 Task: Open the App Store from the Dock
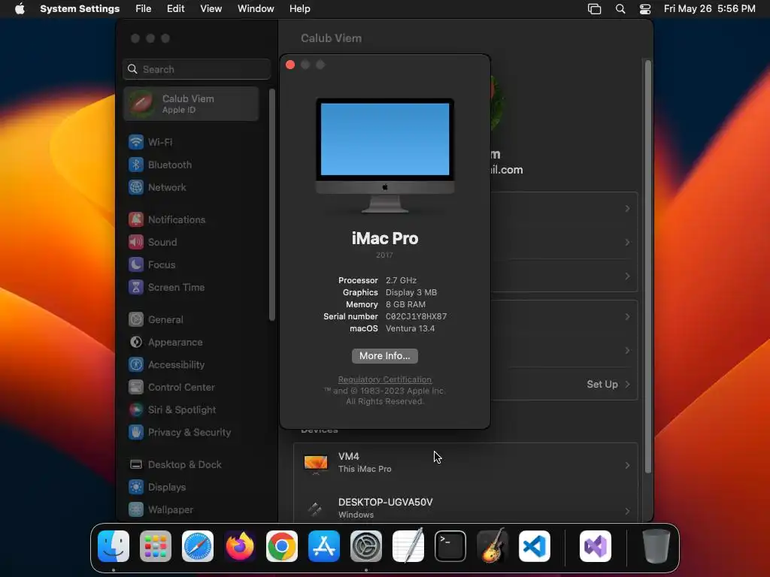324,546
